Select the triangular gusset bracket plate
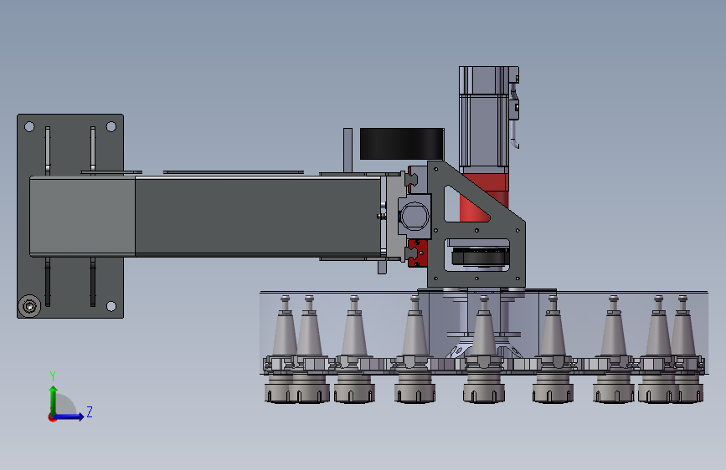The height and width of the screenshot is (470, 726). [x=476, y=224]
